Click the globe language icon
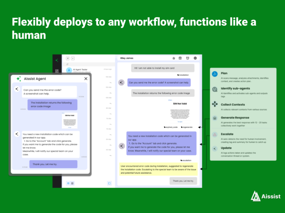The height and width of the screenshot is (213, 285). tap(195, 58)
